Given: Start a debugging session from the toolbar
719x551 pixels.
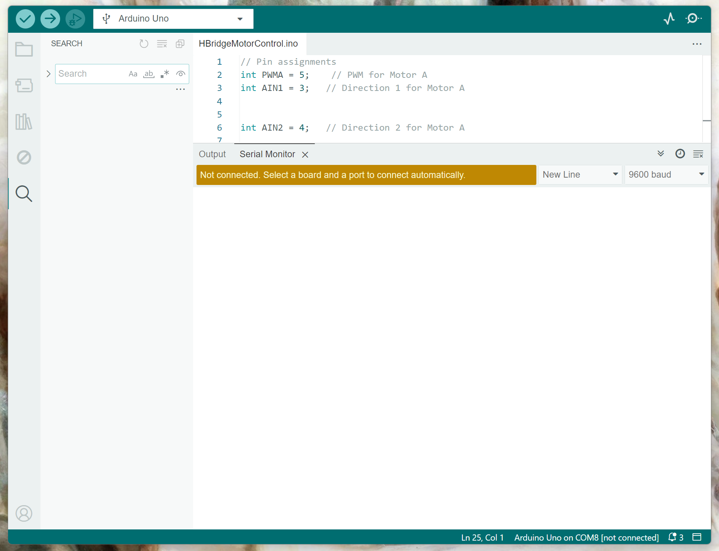Looking at the screenshot, I should (75, 18).
